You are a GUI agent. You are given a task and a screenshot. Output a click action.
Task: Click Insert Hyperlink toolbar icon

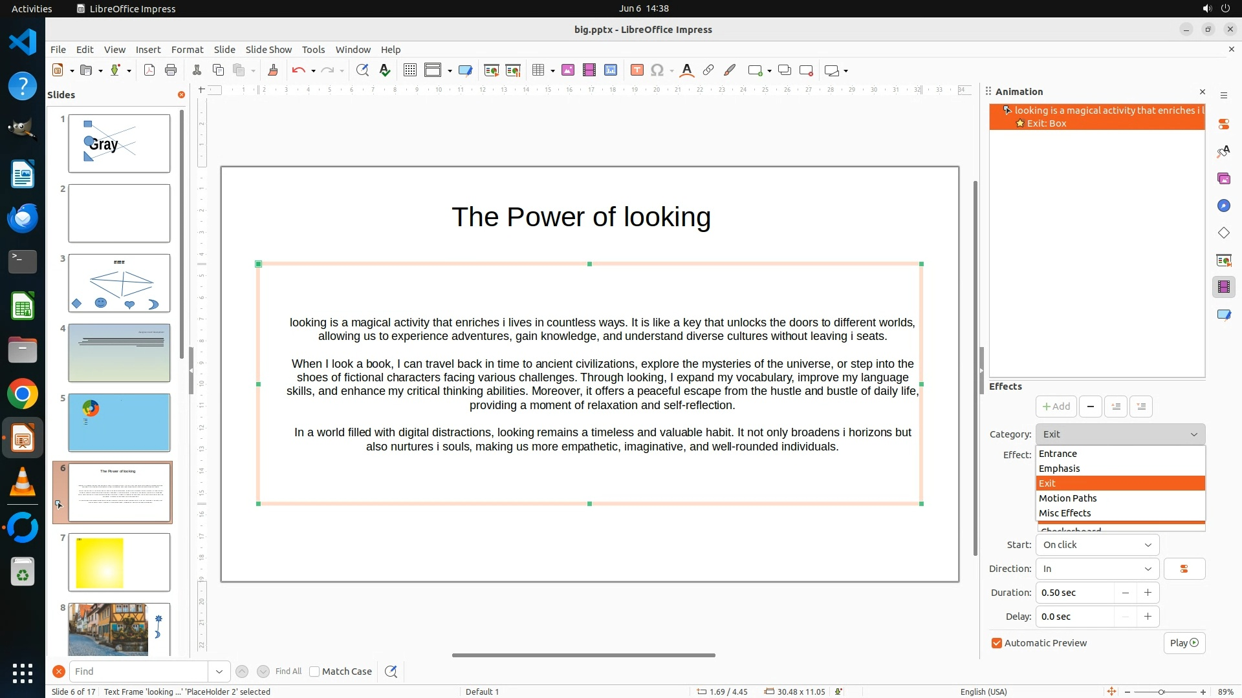[708, 70]
